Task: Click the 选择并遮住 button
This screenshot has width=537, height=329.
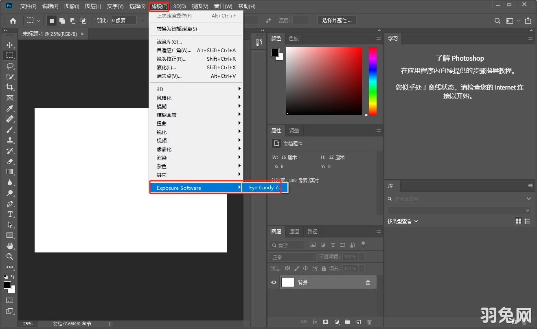Action: pos(336,20)
